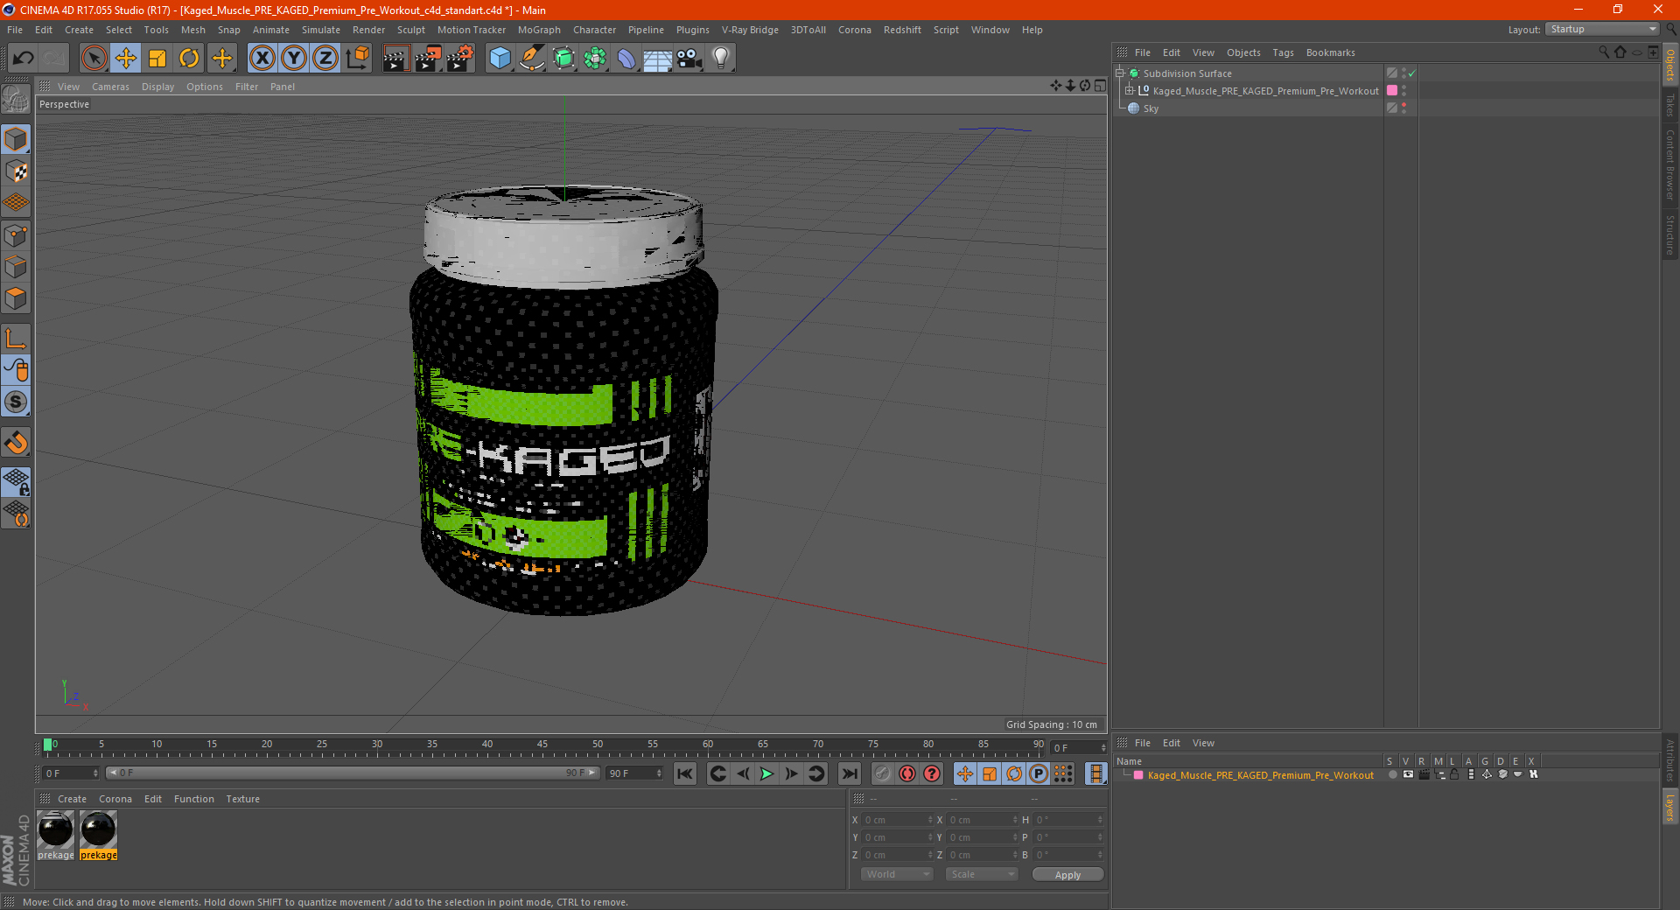This screenshot has width=1680, height=910.
Task: Toggle Subdivision Surface enable checkmark
Action: [x=1411, y=73]
